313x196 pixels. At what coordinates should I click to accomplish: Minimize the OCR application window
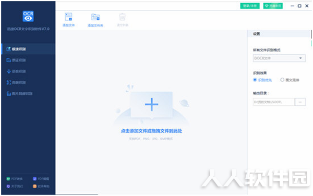click(x=292, y=6)
